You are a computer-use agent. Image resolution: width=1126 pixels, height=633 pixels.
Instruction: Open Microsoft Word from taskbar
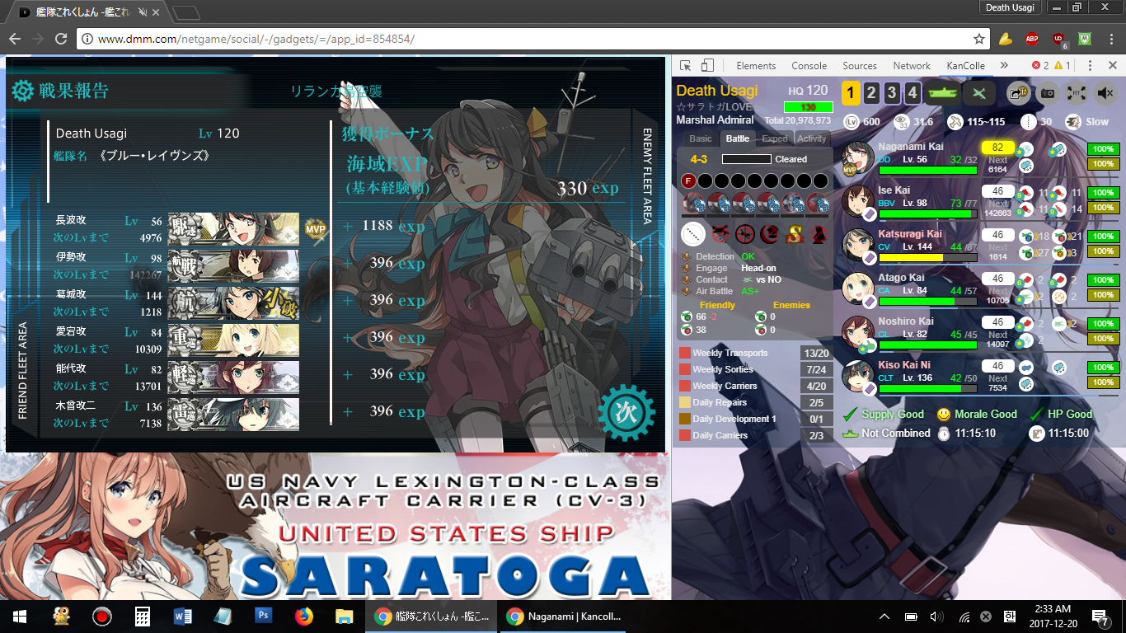point(183,616)
